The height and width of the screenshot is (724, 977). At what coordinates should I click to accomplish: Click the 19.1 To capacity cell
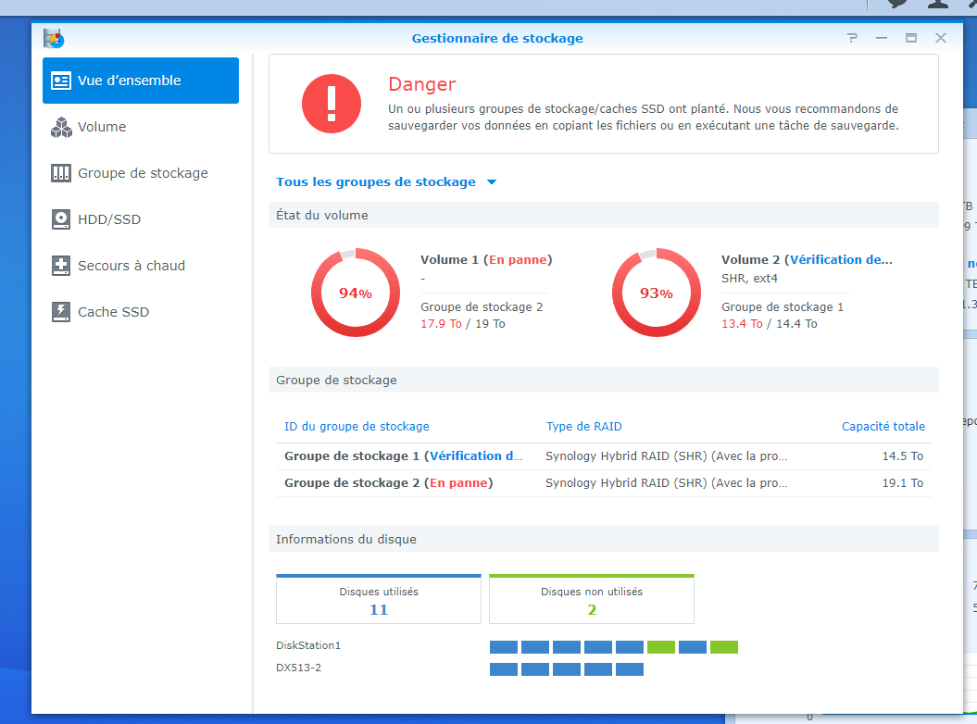coord(902,483)
